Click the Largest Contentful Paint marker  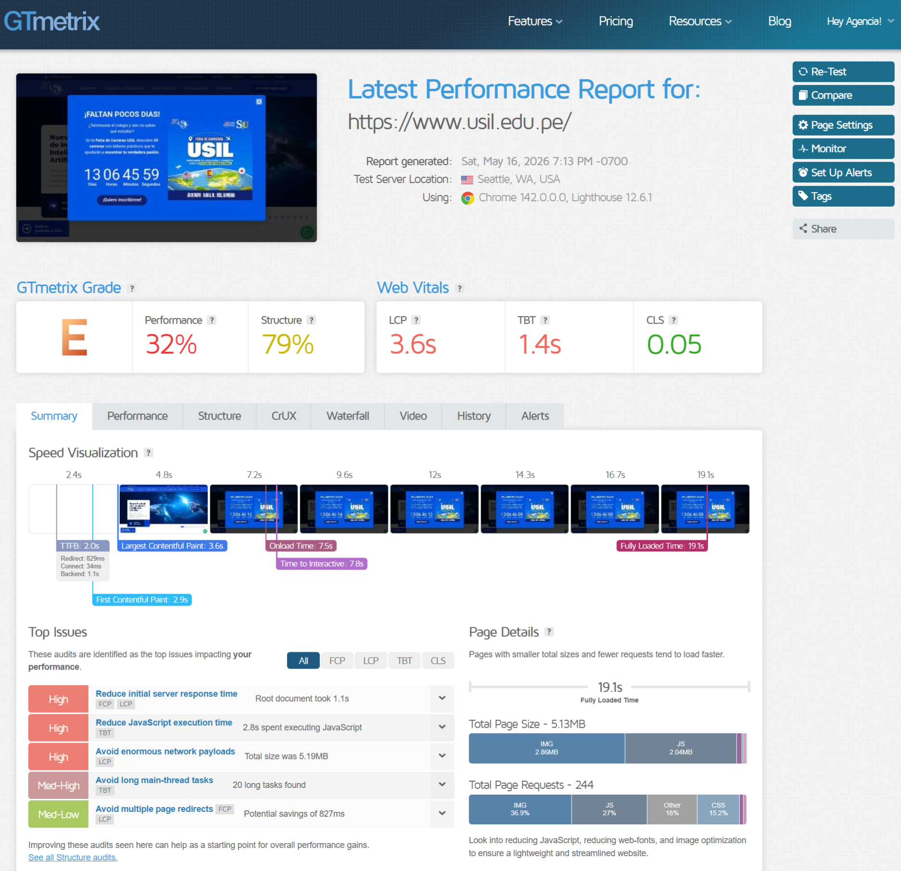(172, 546)
